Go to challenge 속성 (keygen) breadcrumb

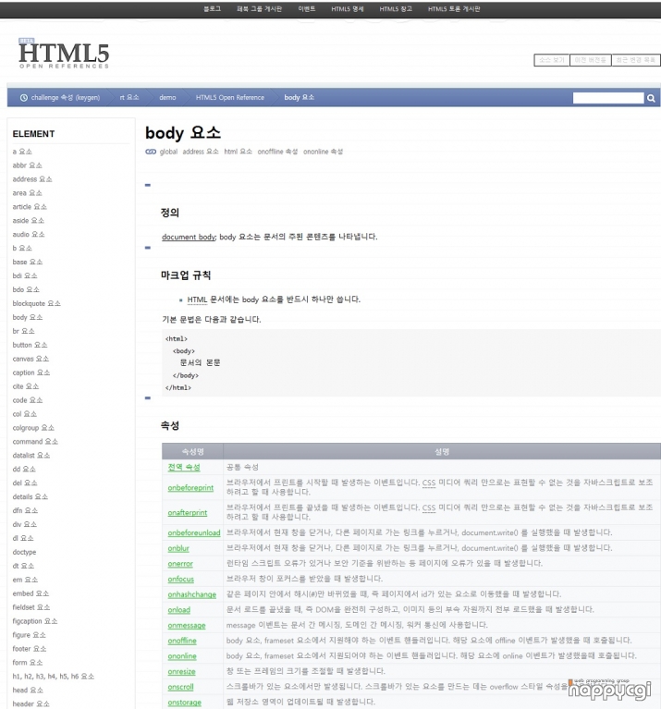(66, 98)
